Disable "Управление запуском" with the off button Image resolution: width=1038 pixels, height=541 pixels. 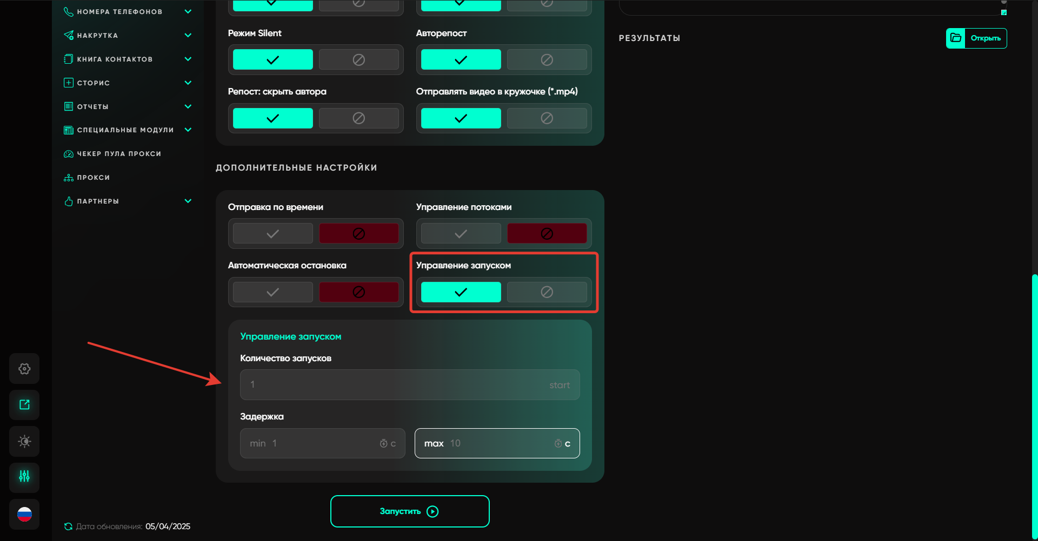(547, 292)
